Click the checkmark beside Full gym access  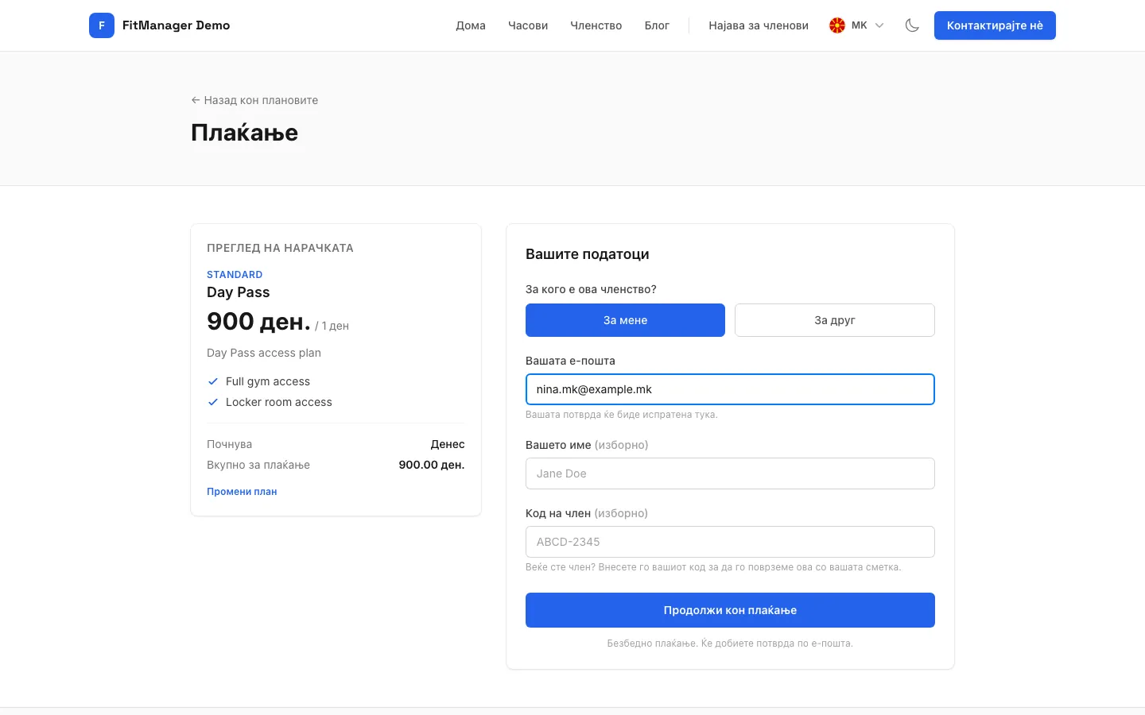(213, 381)
